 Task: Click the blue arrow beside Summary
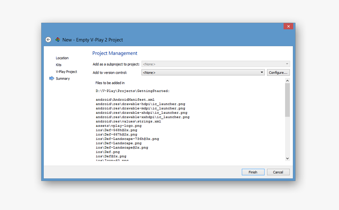(x=52, y=78)
